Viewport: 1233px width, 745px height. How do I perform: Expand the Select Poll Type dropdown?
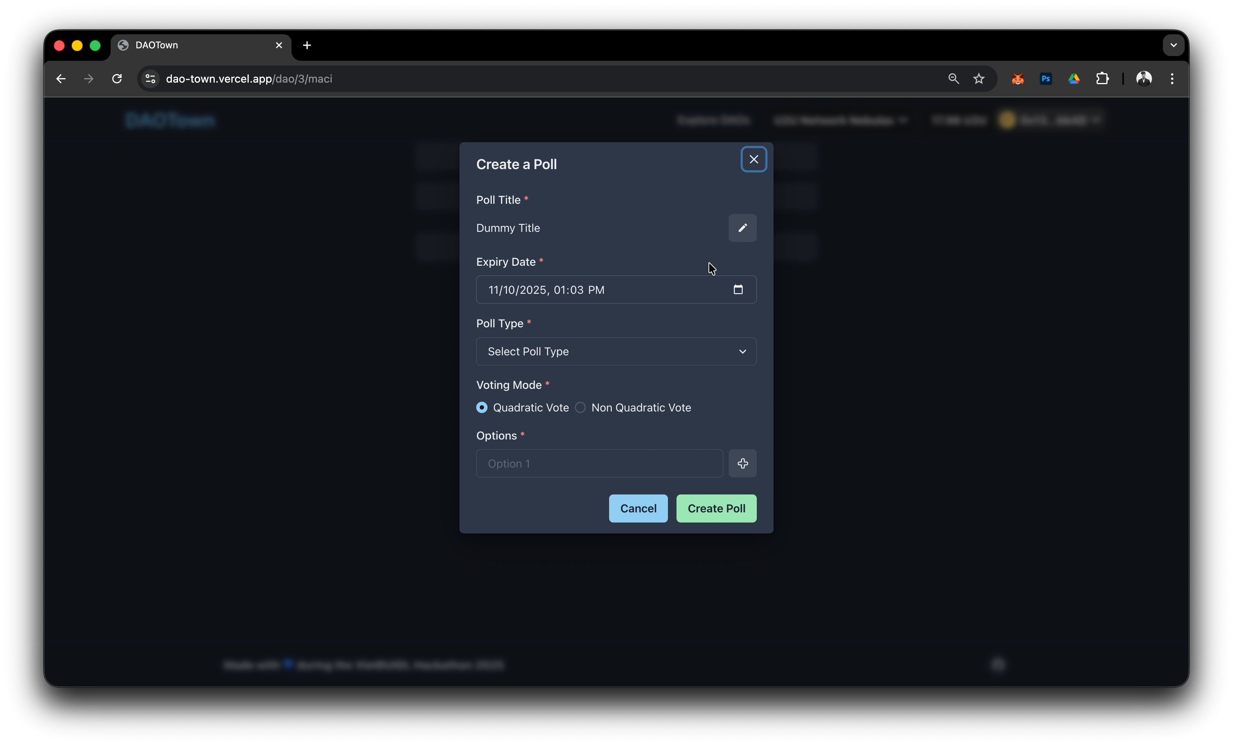pyautogui.click(x=616, y=351)
